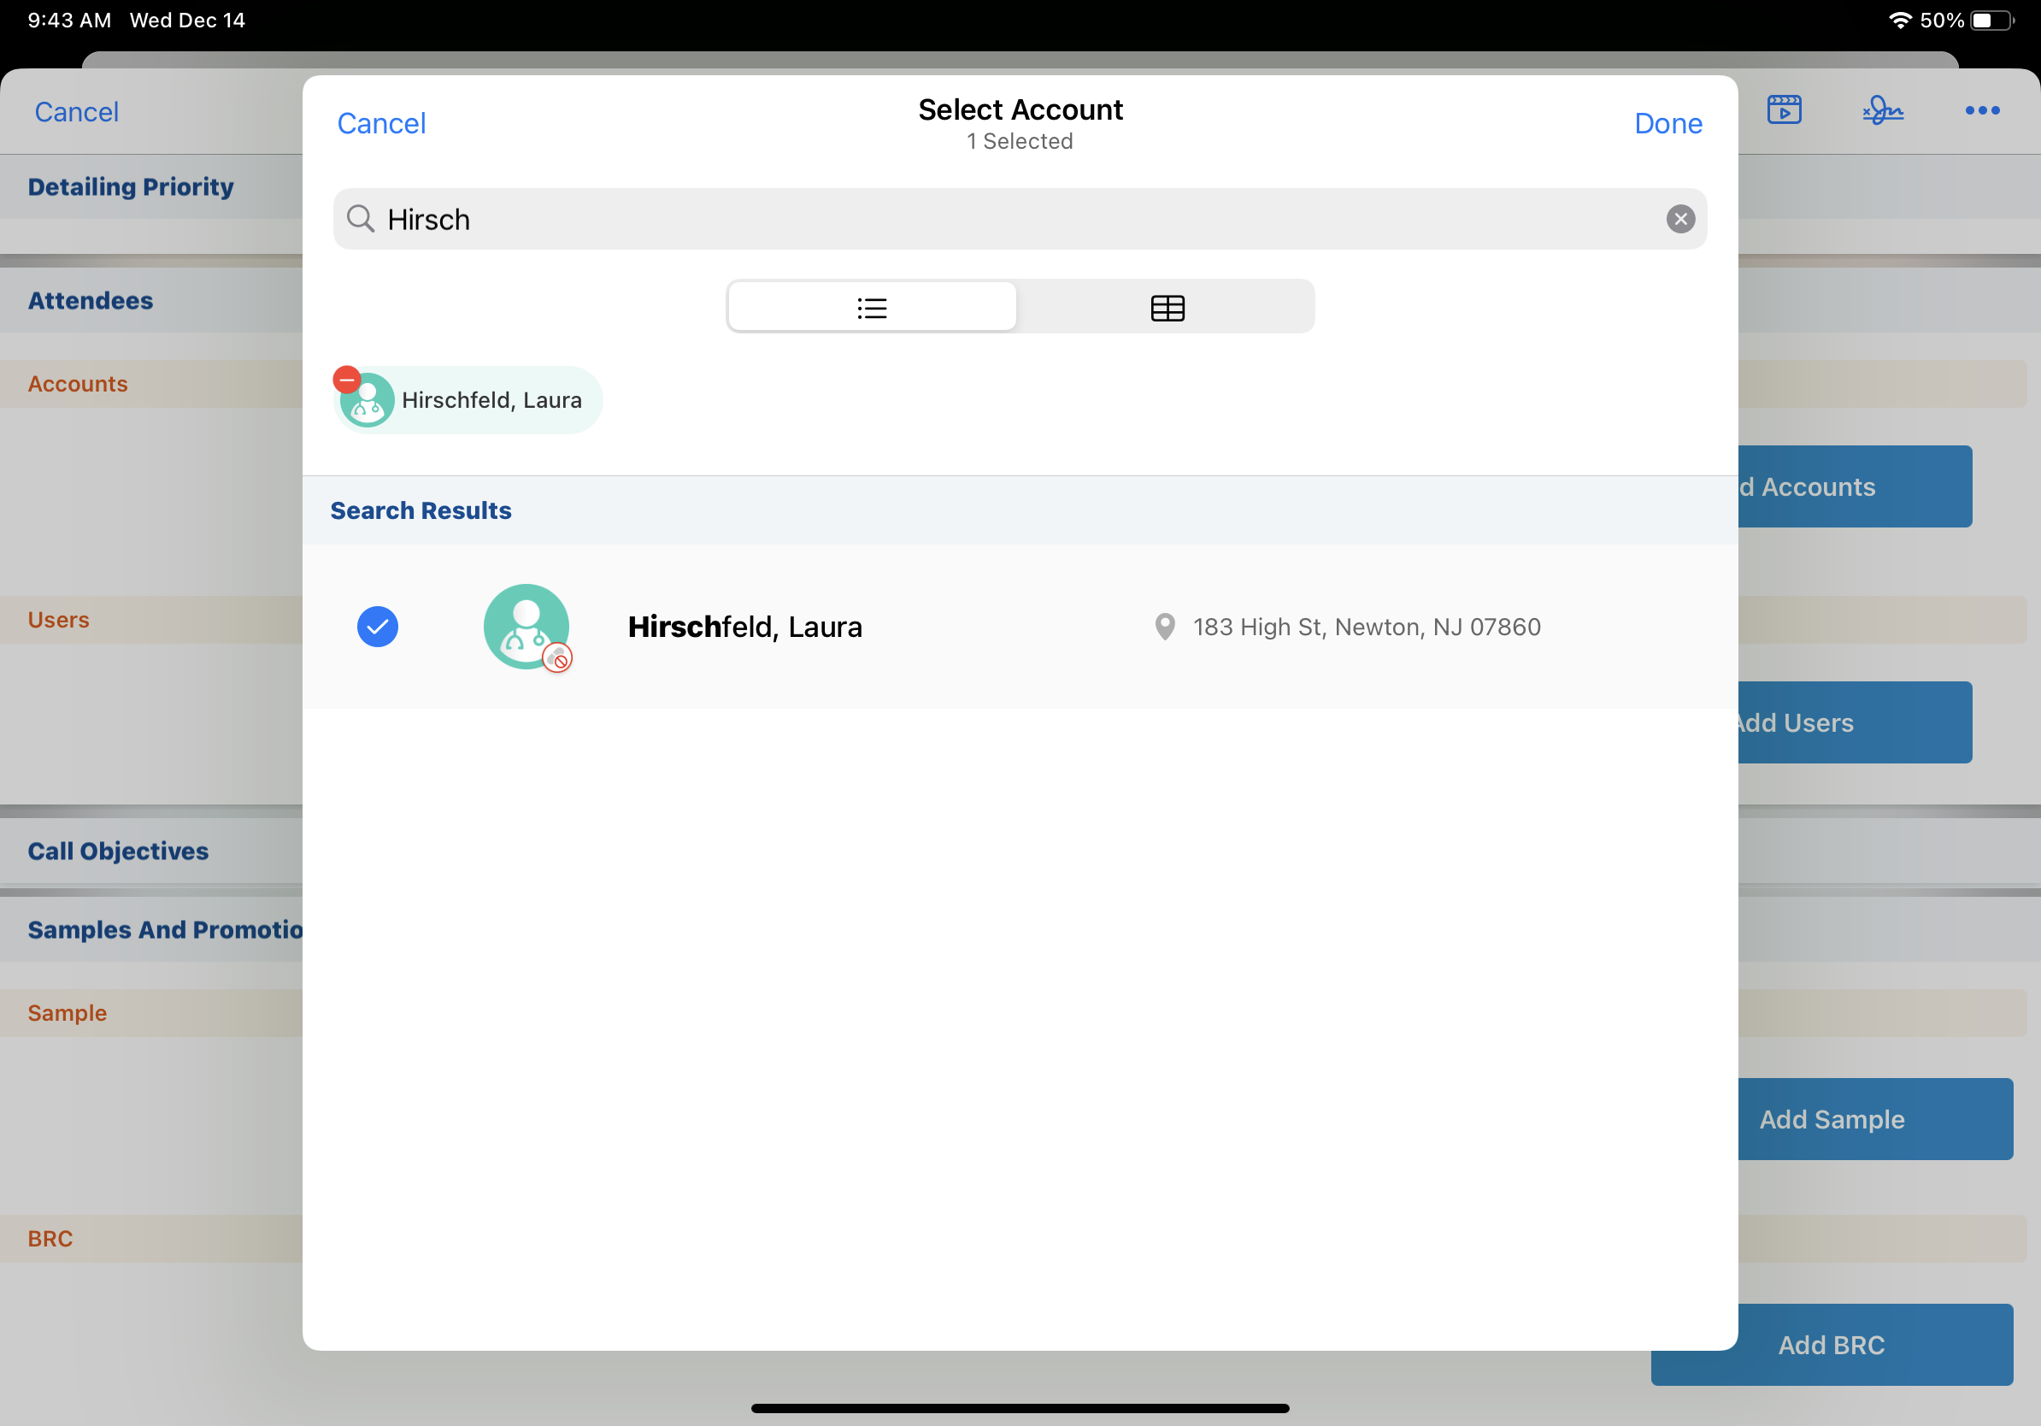Cancel the Select Account dialog
Screen dimensions: 2041x1426
[x=381, y=124]
